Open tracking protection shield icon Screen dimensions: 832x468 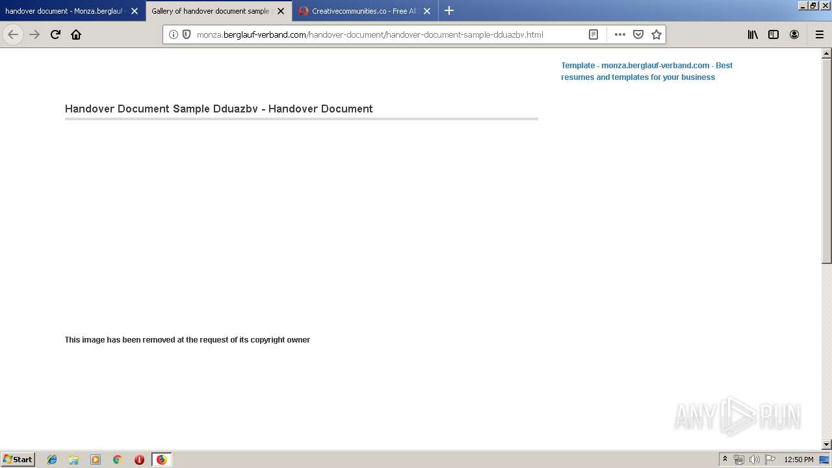click(187, 34)
